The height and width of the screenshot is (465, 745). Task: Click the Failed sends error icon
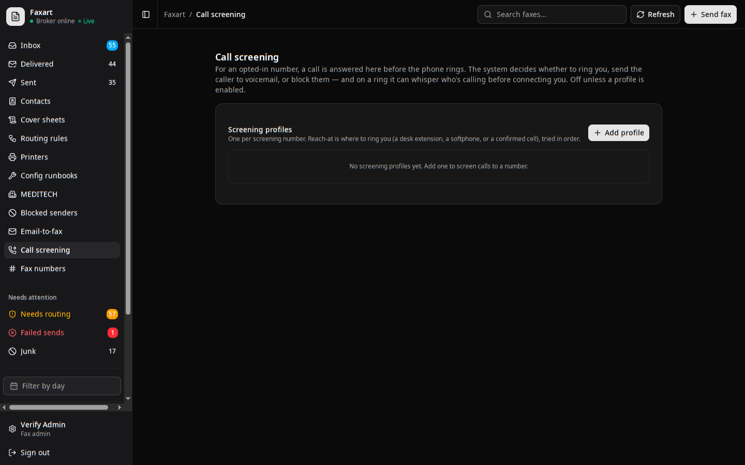point(12,333)
